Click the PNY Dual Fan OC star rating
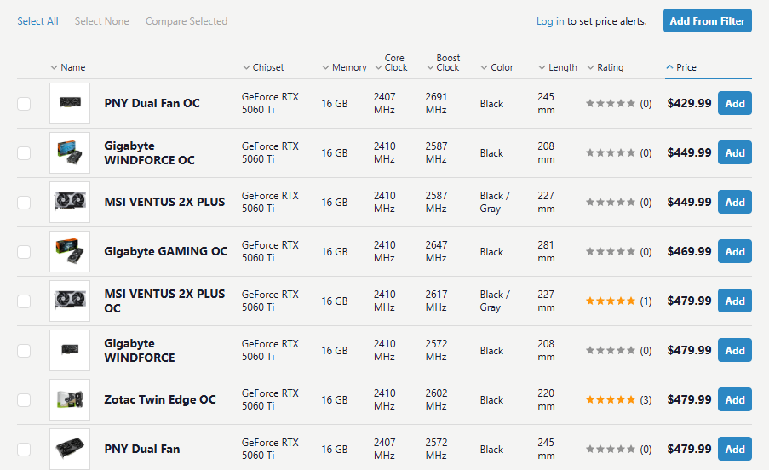Image resolution: width=769 pixels, height=470 pixels. click(610, 103)
